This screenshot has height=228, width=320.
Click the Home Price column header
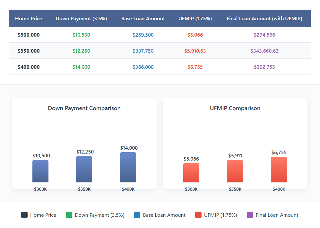pos(29,18)
